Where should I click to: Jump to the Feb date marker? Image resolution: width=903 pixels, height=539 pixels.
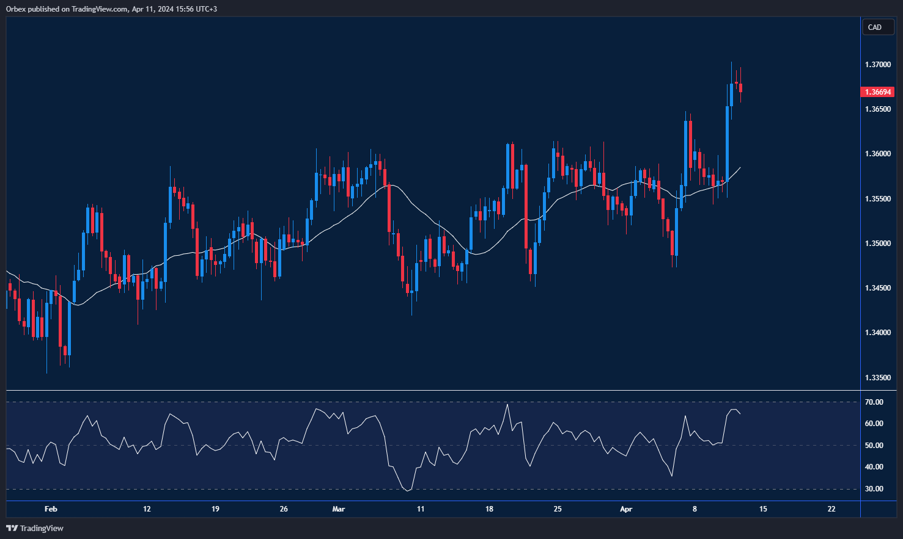[51, 509]
